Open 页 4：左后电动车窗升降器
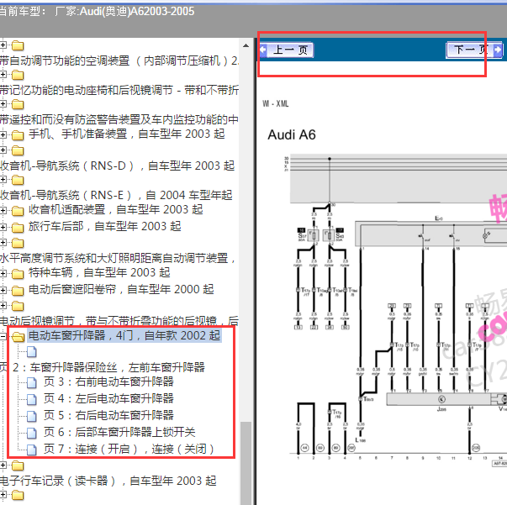The height and width of the screenshot is (505, 507). (x=108, y=398)
